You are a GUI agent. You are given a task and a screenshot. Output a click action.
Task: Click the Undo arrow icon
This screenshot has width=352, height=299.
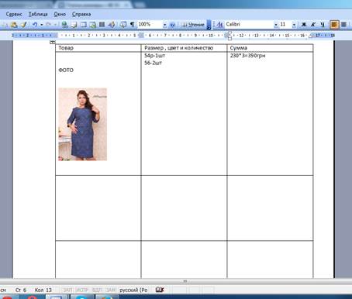point(35,25)
